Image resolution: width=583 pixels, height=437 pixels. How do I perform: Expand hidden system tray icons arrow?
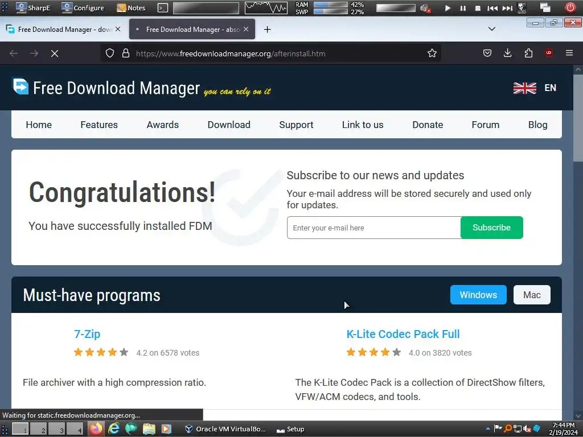[x=488, y=429]
